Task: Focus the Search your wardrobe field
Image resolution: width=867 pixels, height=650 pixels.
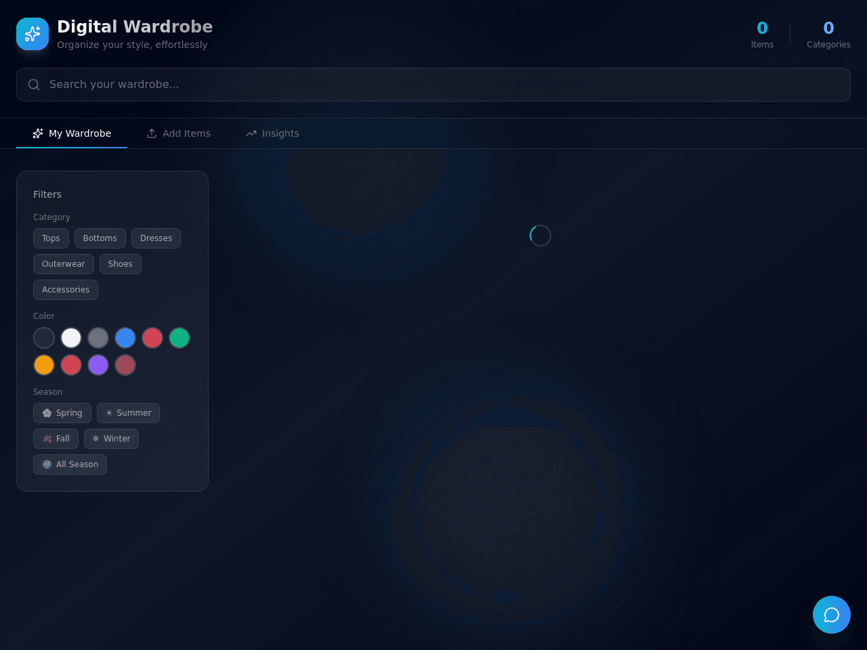Action: (433, 85)
